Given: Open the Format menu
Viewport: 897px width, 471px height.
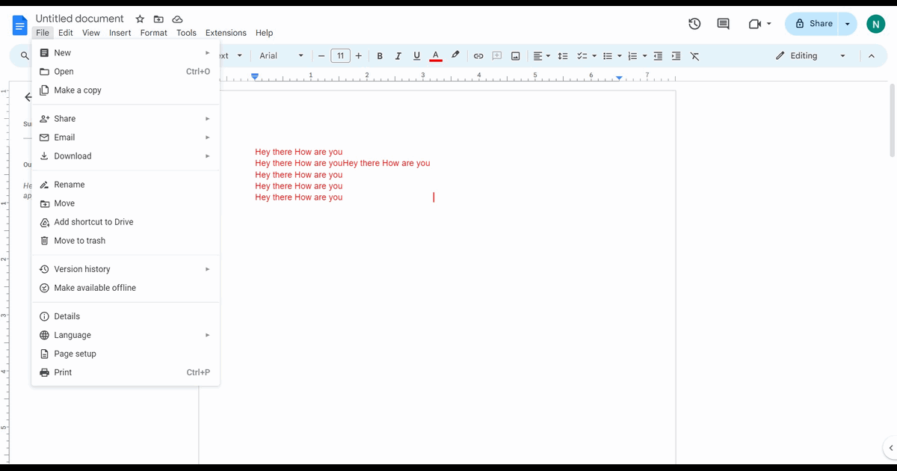Looking at the screenshot, I should 154,33.
